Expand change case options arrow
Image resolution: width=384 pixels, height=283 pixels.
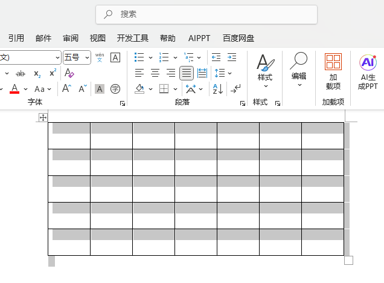click(50, 89)
